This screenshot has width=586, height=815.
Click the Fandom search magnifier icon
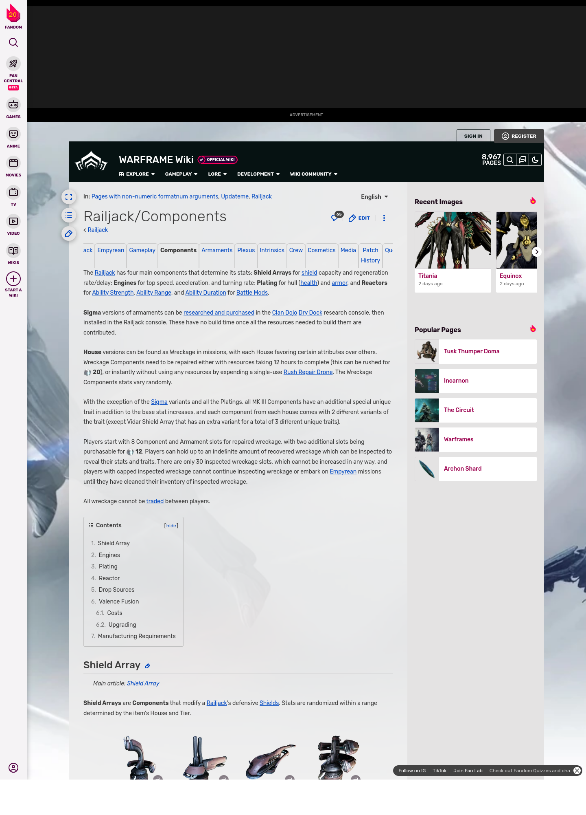13,43
